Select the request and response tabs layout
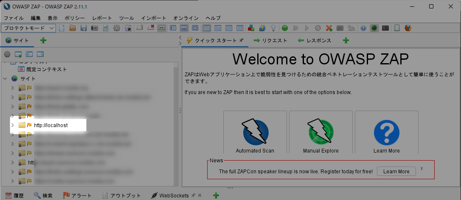Viewport: 461px width, 200px height. pyautogui.click(x=207, y=28)
